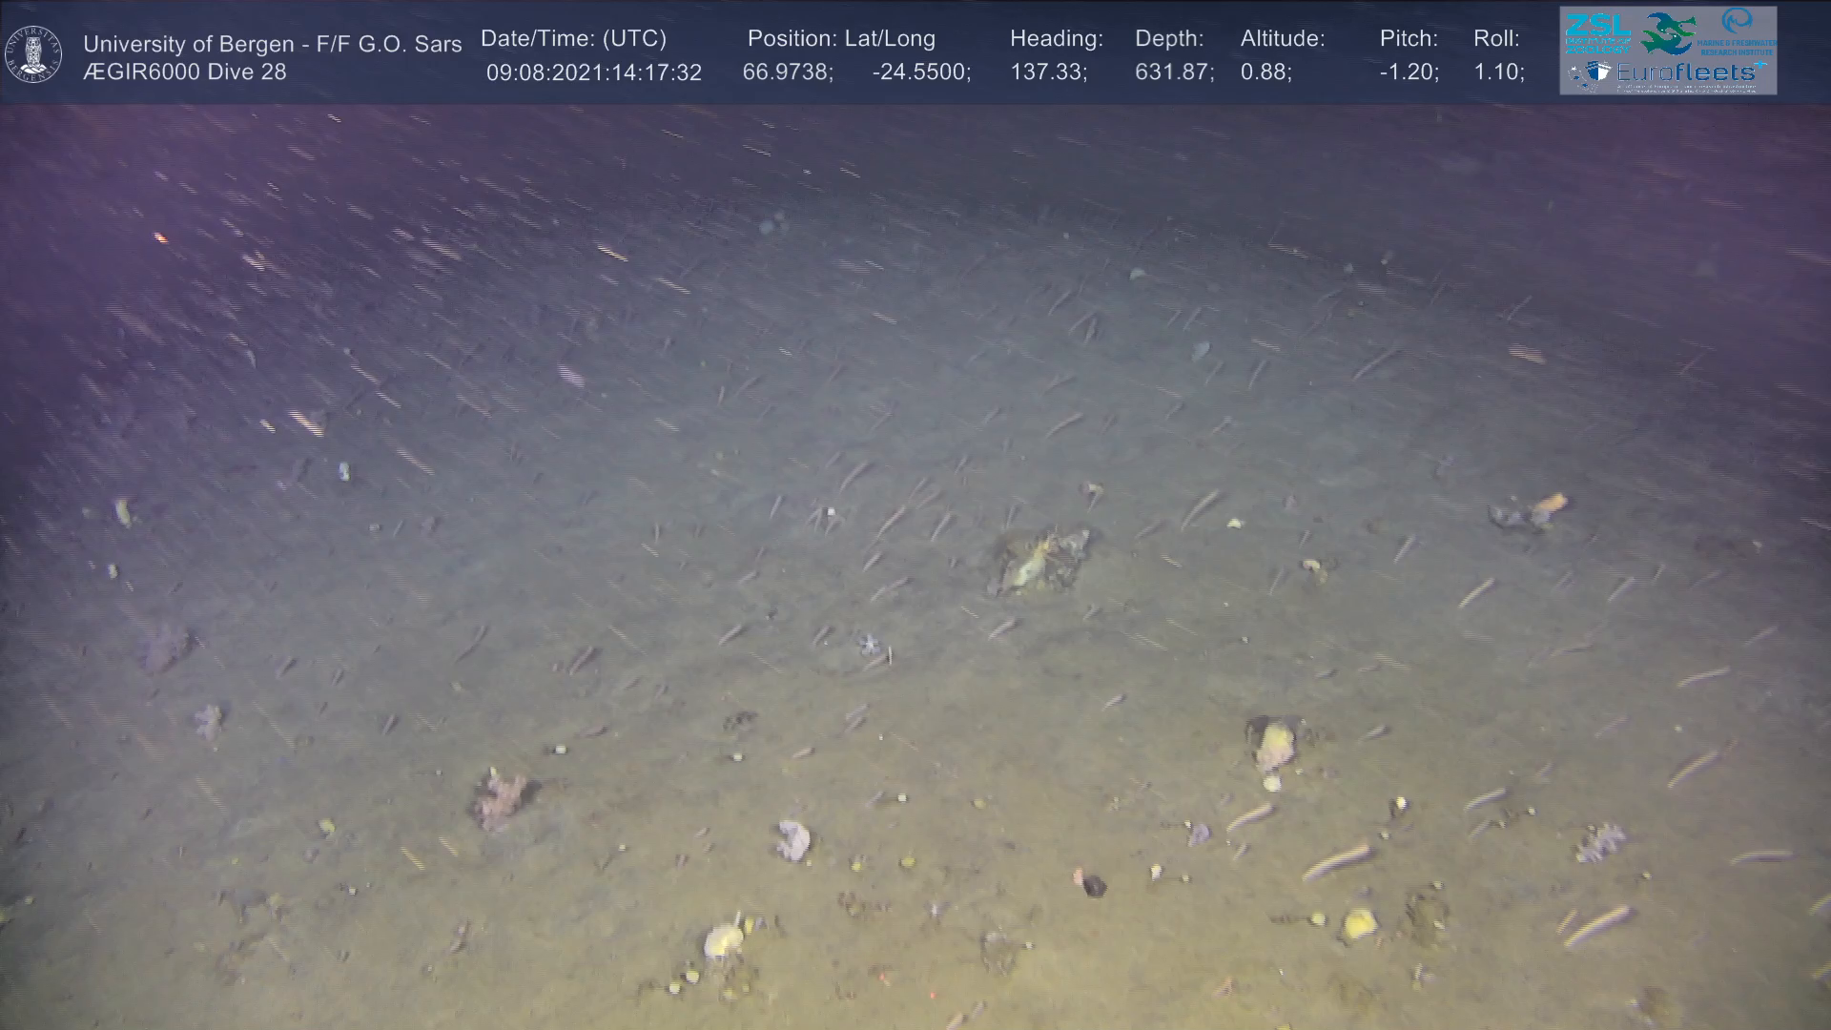This screenshot has width=1831, height=1030.
Task: Click the Position Lat/Long label
Action: 841,39
